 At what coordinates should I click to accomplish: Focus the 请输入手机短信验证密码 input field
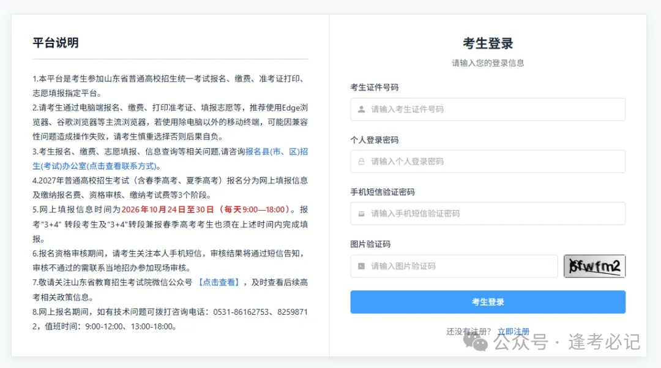click(488, 214)
